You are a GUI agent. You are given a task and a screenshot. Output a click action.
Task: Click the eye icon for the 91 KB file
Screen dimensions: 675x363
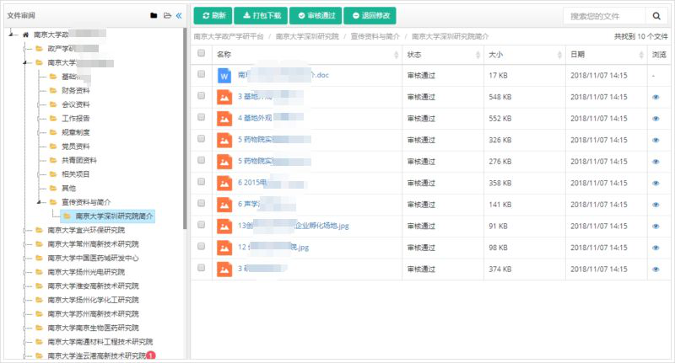pyautogui.click(x=656, y=226)
